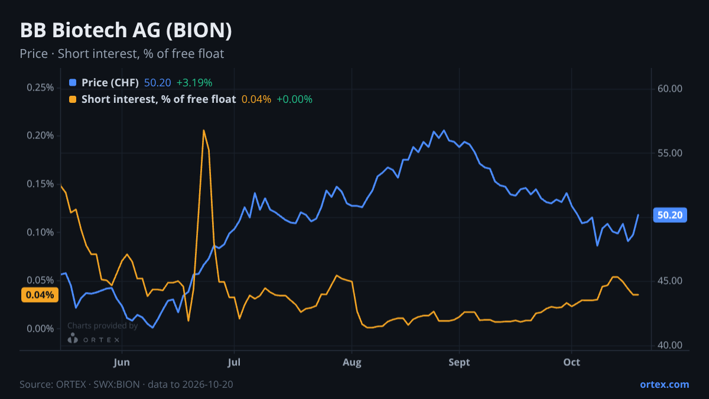Click the orange 0.04% legend value

tap(256, 99)
